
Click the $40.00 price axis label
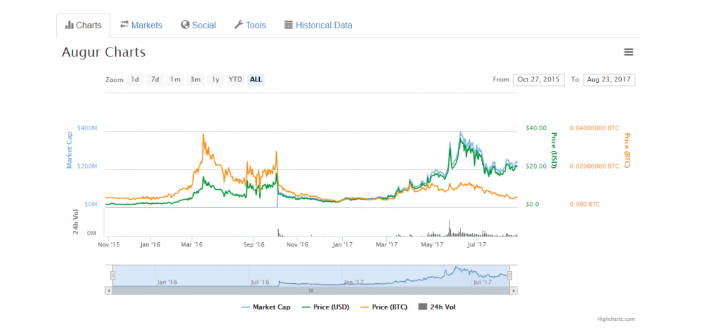pyautogui.click(x=536, y=127)
